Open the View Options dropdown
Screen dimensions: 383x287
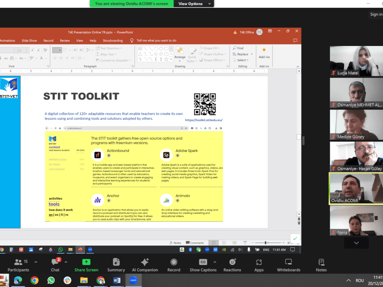[x=194, y=4]
